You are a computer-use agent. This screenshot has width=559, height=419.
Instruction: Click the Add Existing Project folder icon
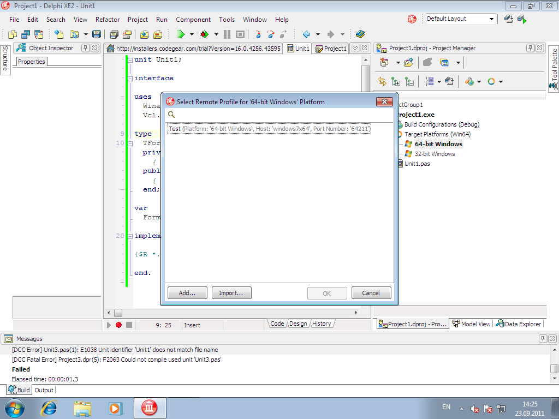click(408, 63)
